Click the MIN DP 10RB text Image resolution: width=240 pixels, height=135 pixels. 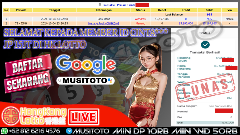pyautogui.click(x=140, y=131)
